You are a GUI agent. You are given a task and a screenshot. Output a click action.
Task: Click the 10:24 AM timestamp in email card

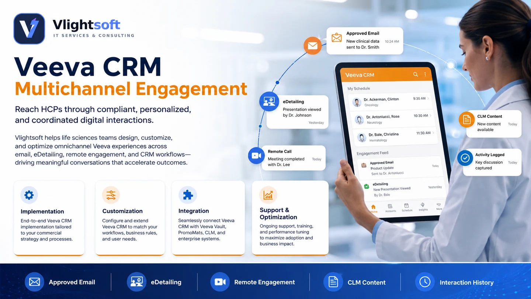[x=392, y=42]
